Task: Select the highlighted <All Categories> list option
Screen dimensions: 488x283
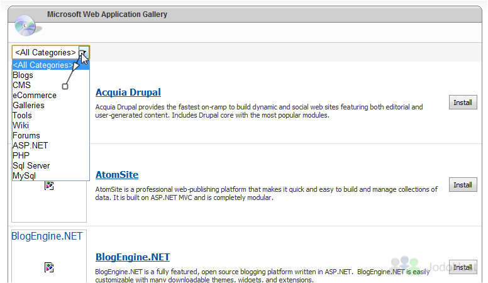Action: pyautogui.click(x=51, y=65)
